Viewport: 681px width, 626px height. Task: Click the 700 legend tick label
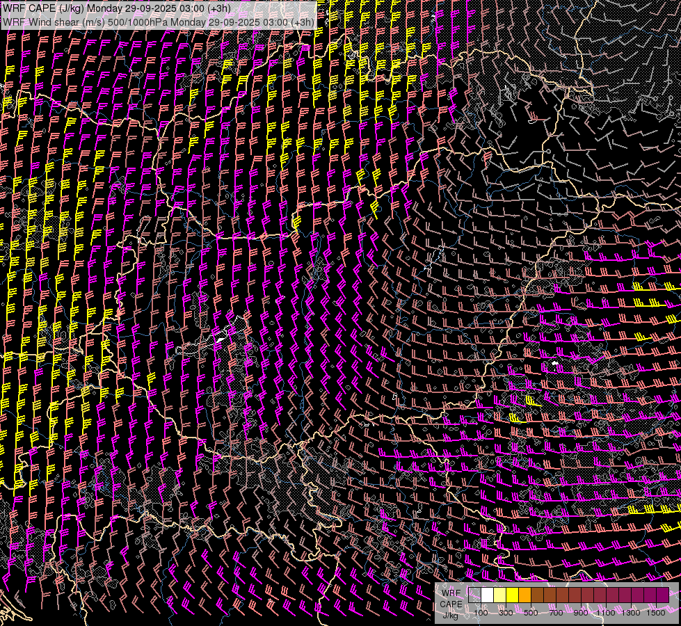click(556, 613)
